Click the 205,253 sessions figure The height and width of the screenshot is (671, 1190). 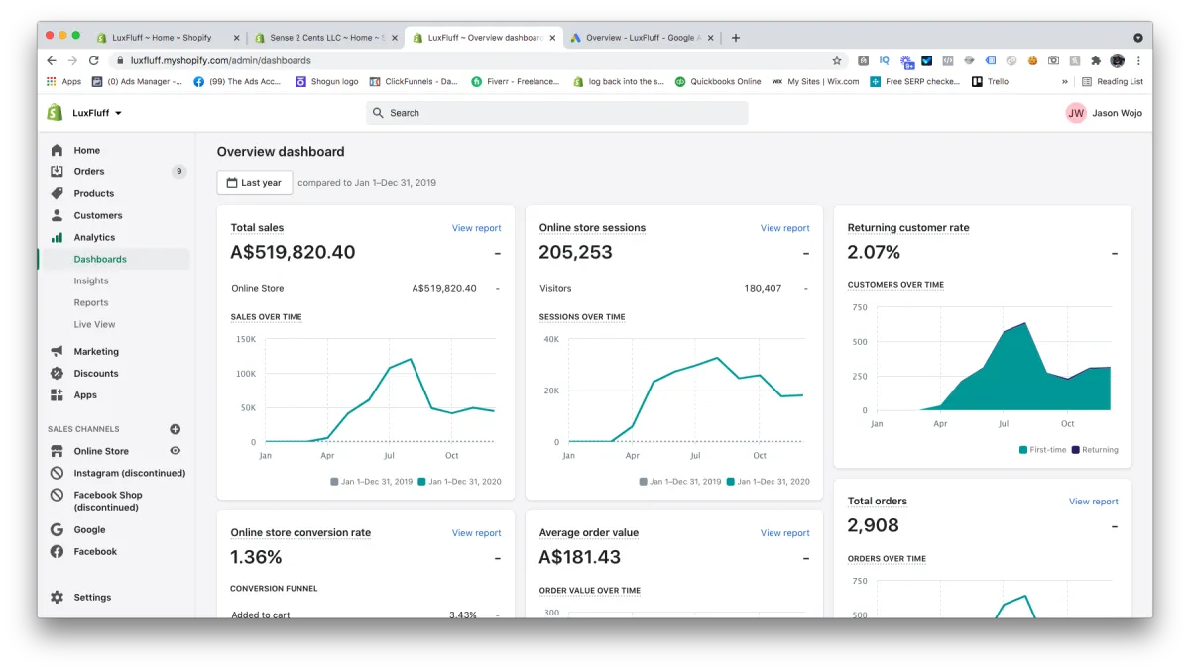(x=575, y=253)
